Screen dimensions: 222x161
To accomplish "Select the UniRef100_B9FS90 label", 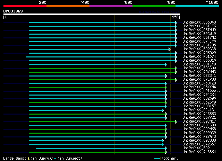I will [x=199, y=125].
